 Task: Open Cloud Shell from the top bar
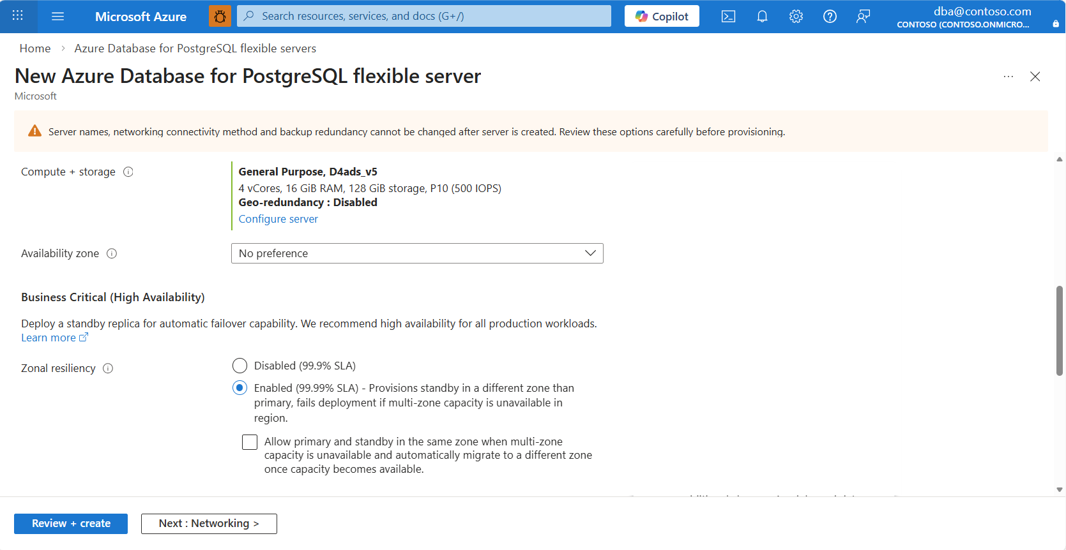[x=728, y=17]
